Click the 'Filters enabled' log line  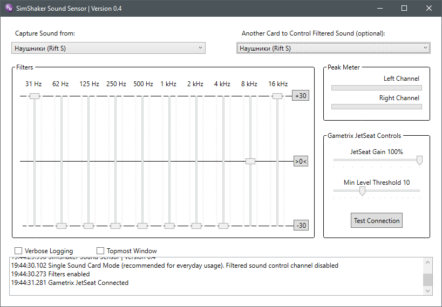pos(50,274)
